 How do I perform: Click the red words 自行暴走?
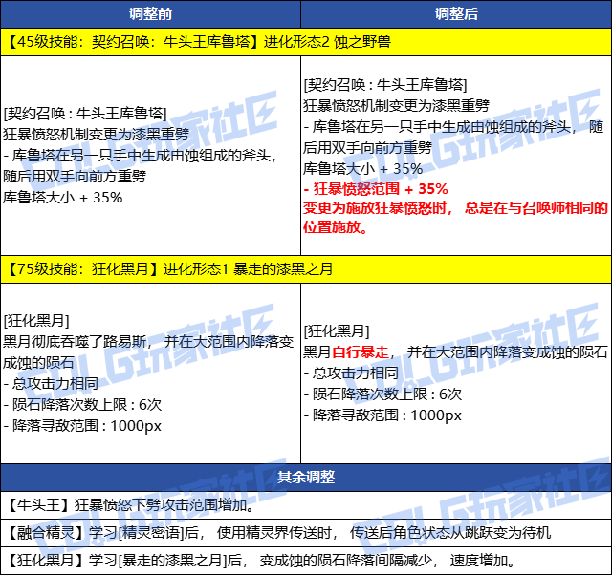pyautogui.click(x=361, y=352)
